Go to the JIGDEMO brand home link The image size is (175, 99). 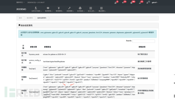21,9
